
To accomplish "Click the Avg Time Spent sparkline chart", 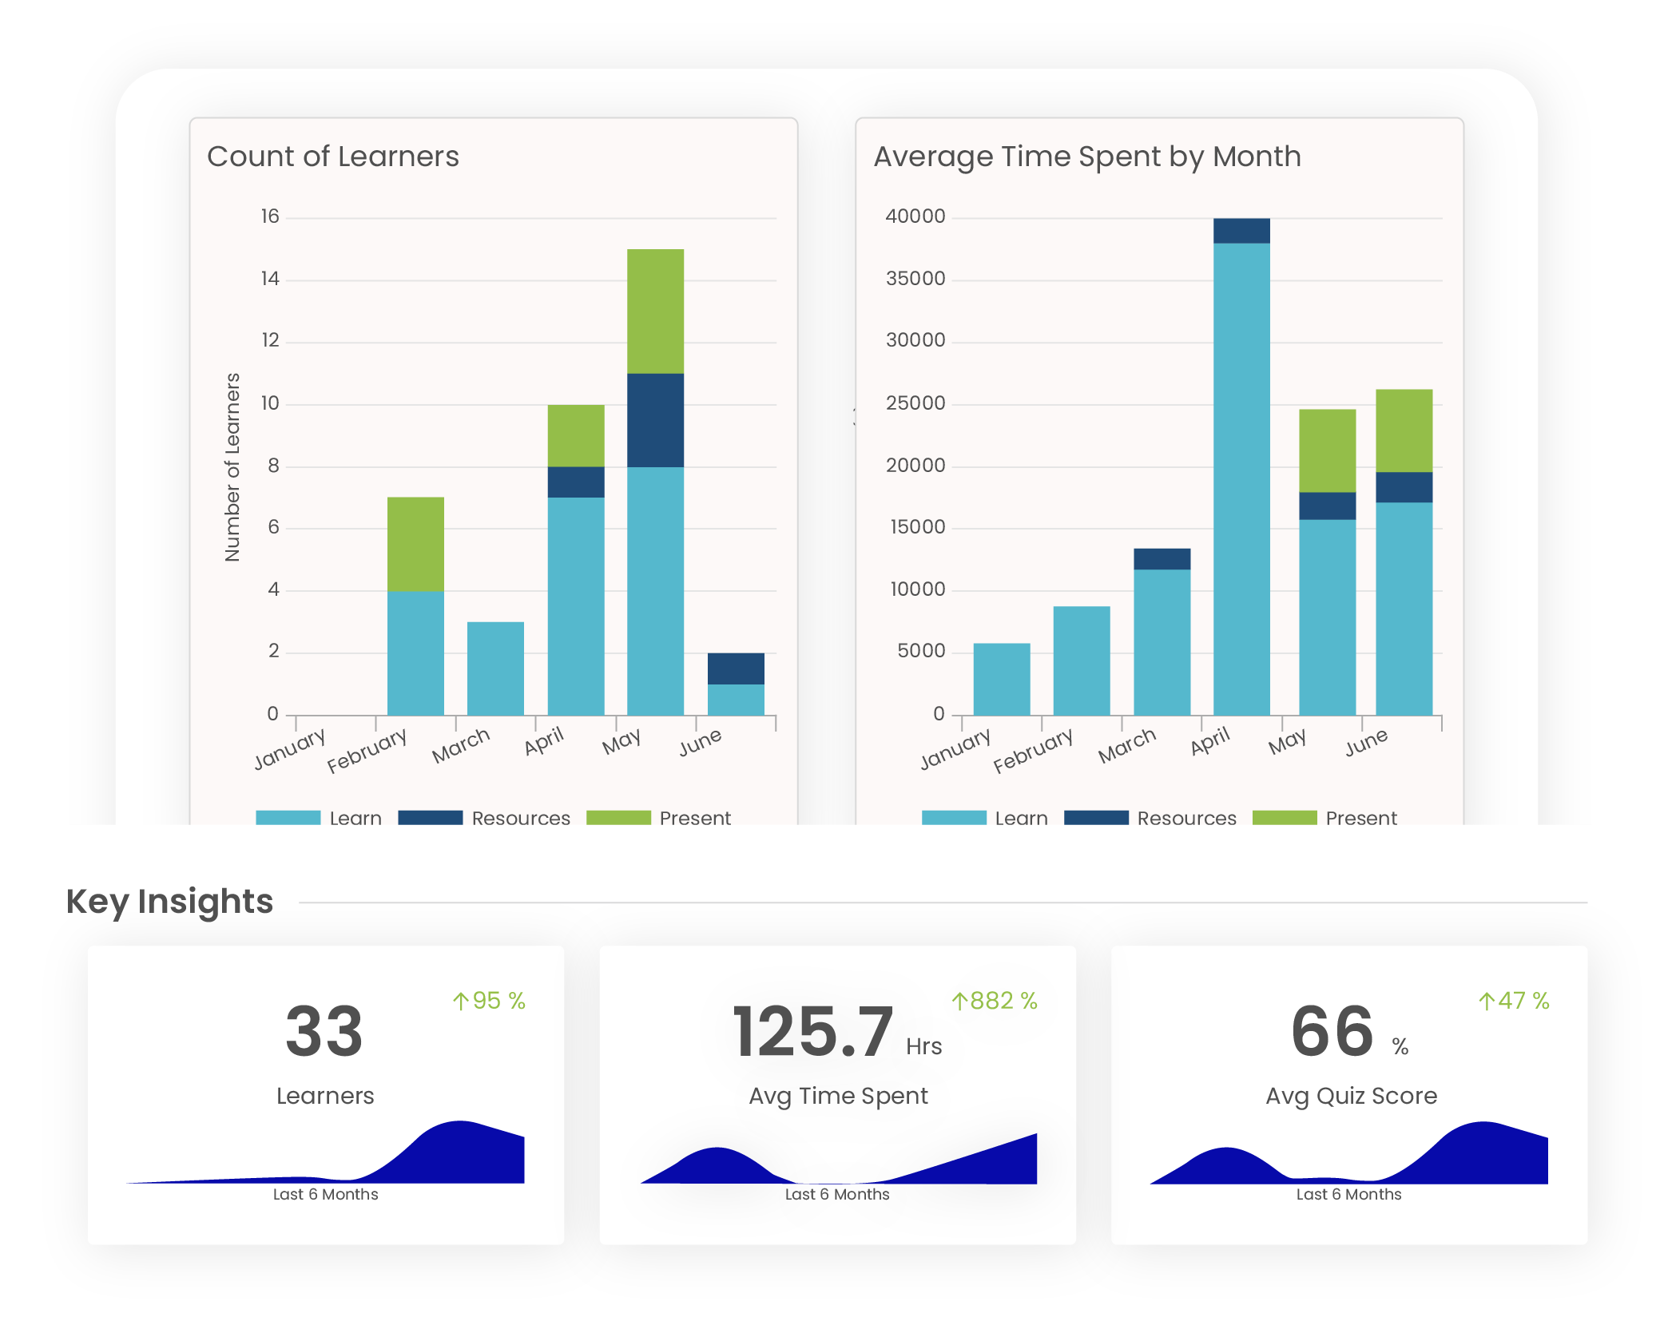I will pyautogui.click(x=838, y=1158).
